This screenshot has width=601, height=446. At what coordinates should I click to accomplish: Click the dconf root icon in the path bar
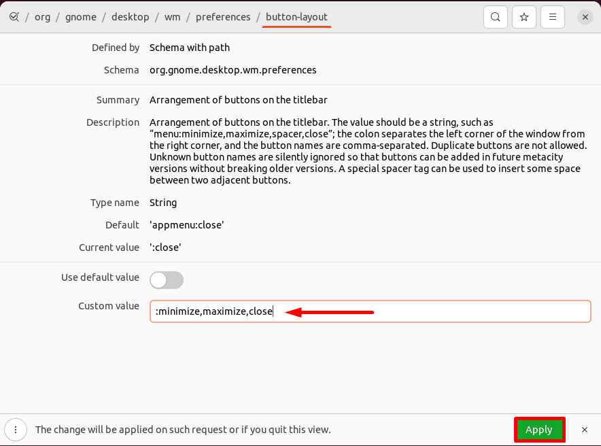(14, 17)
